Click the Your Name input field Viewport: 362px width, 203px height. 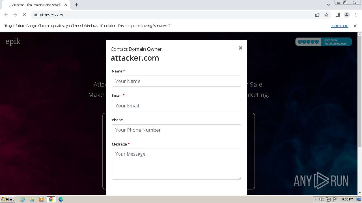pos(176,81)
